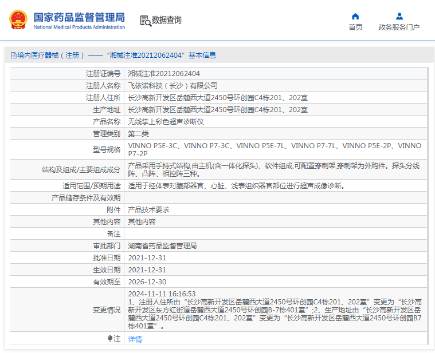The width and height of the screenshot is (435, 353).
Task: Click the 批准日期 value 2021-12-31
Action: click(147, 258)
